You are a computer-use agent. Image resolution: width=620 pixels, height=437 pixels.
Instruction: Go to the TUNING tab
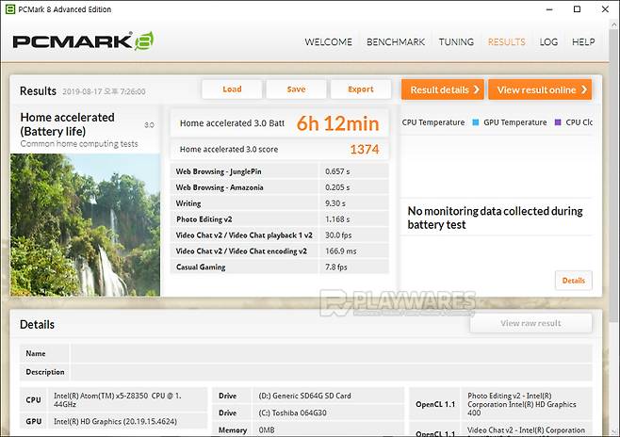pos(456,42)
